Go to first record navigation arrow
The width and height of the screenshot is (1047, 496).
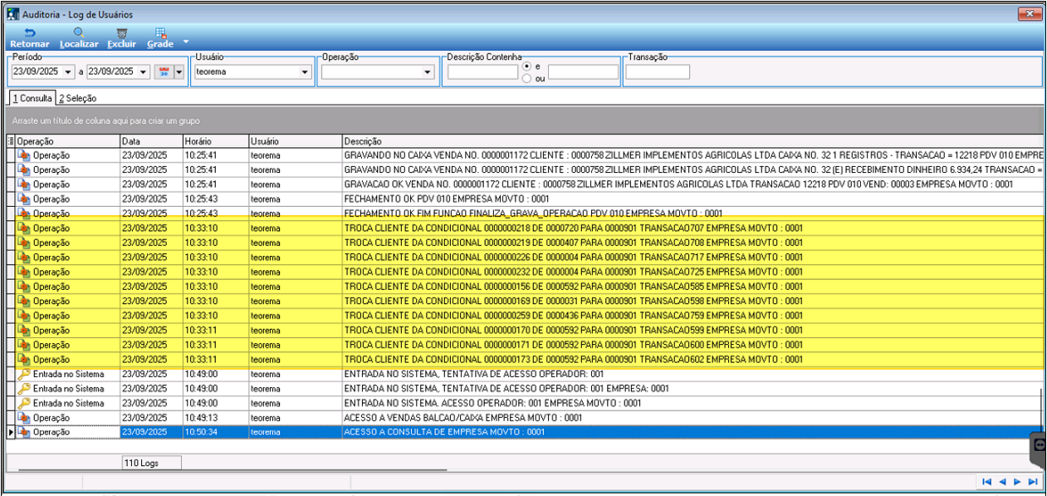point(986,481)
